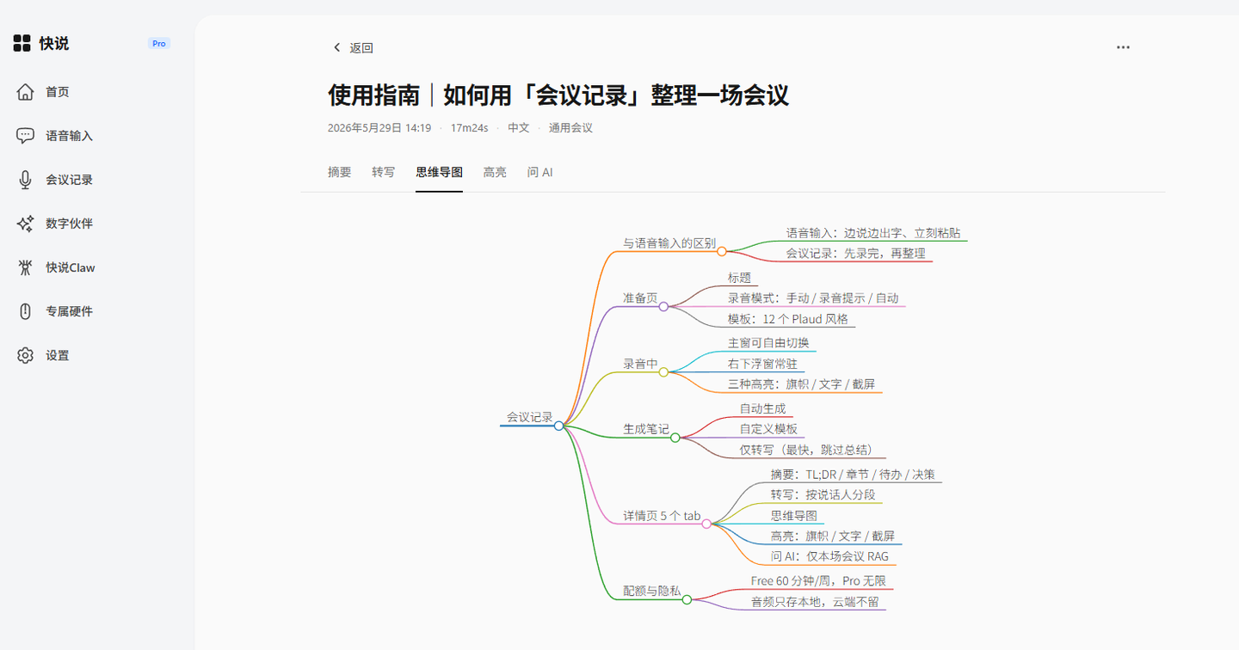Click the meeting title heading text
This screenshot has width=1239, height=650.
coord(558,94)
